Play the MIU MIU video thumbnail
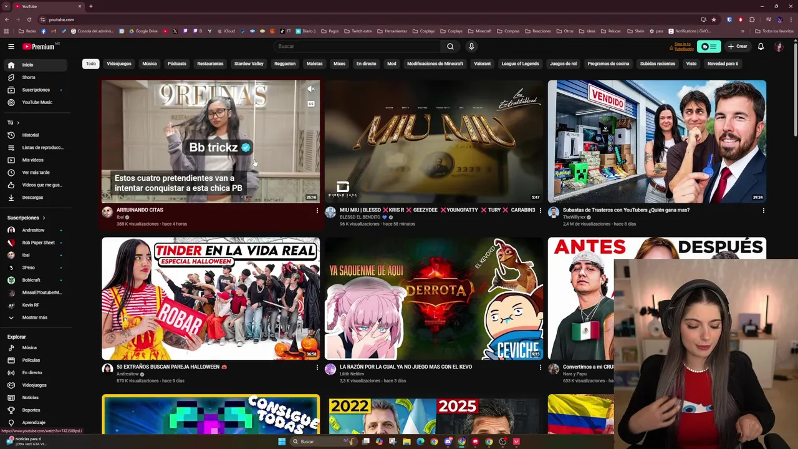Viewport: 798px width, 449px height. coord(434,141)
